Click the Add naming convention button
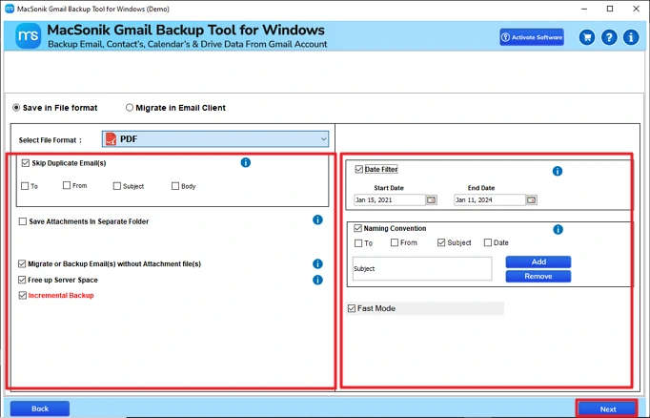650x418 pixels. 538,261
